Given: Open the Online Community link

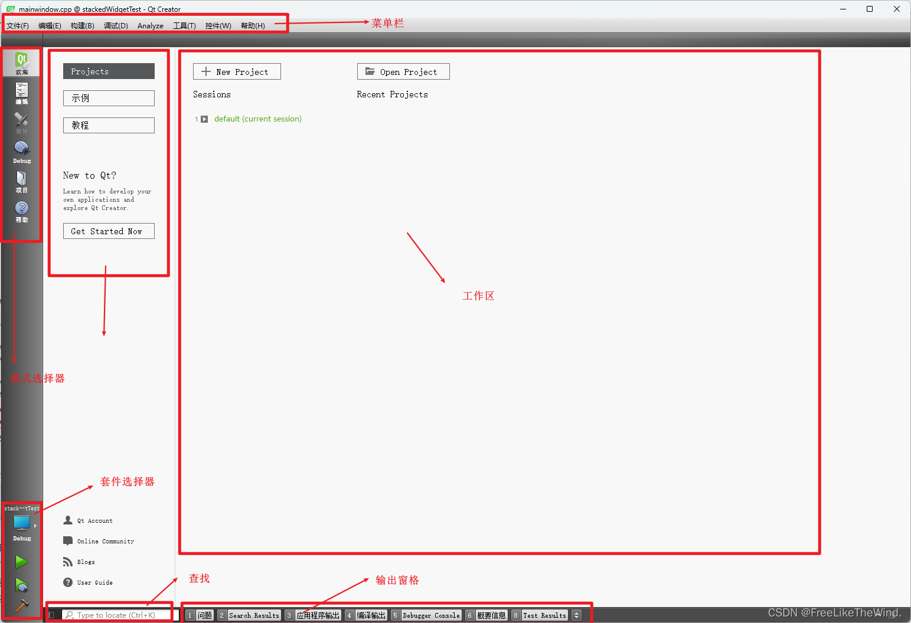Looking at the screenshot, I should [x=106, y=542].
